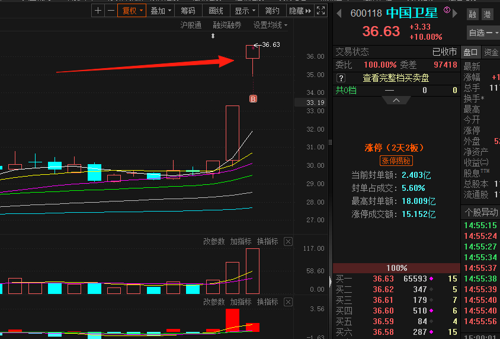Click 查看完整档买卖盘 link
The width and height of the screenshot is (500, 339).
coord(396,78)
